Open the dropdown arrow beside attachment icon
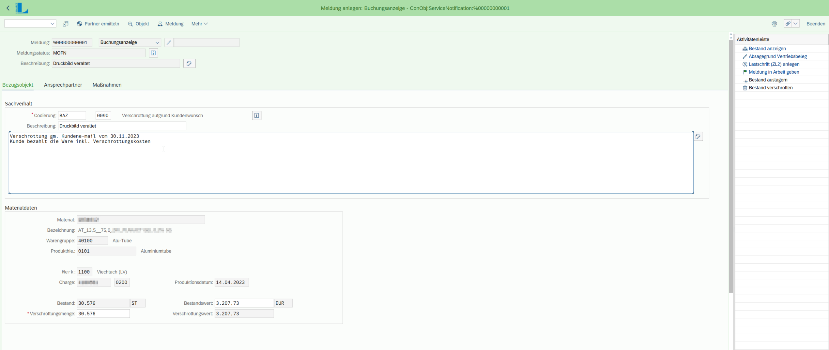Viewport: 829px width, 350px height. [x=796, y=24]
